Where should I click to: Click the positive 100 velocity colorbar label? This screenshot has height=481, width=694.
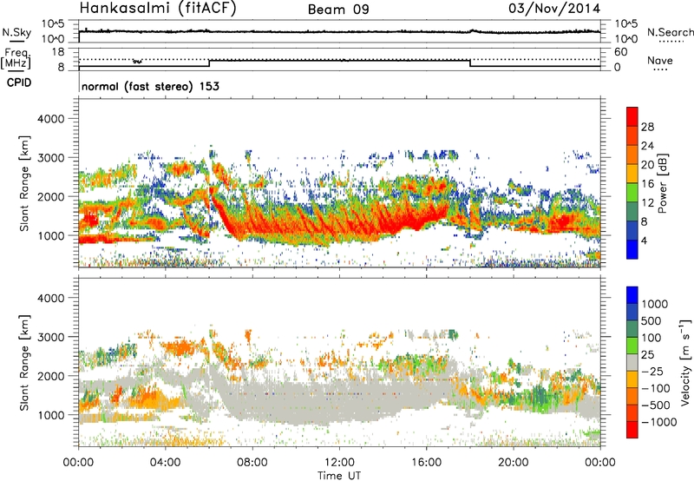pos(651,338)
